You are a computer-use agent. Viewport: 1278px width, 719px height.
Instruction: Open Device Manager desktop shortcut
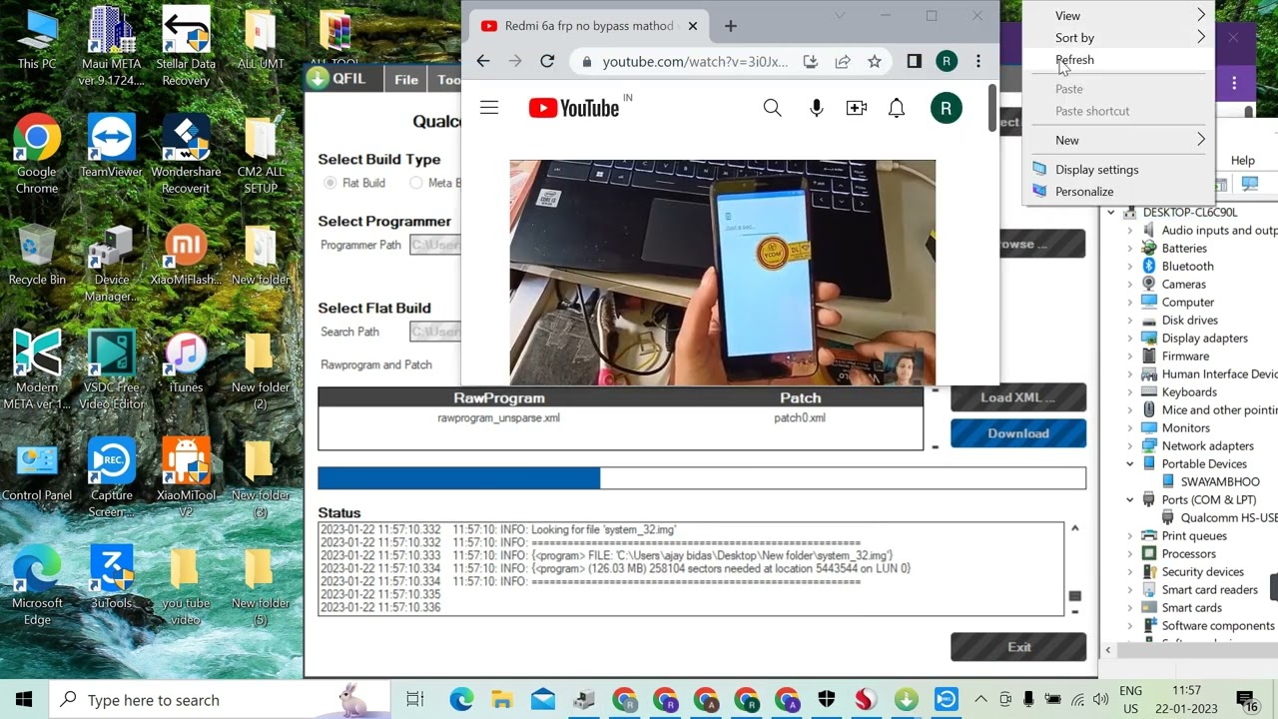click(x=111, y=264)
